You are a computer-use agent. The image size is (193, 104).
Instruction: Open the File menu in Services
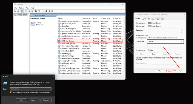tap(16, 8)
